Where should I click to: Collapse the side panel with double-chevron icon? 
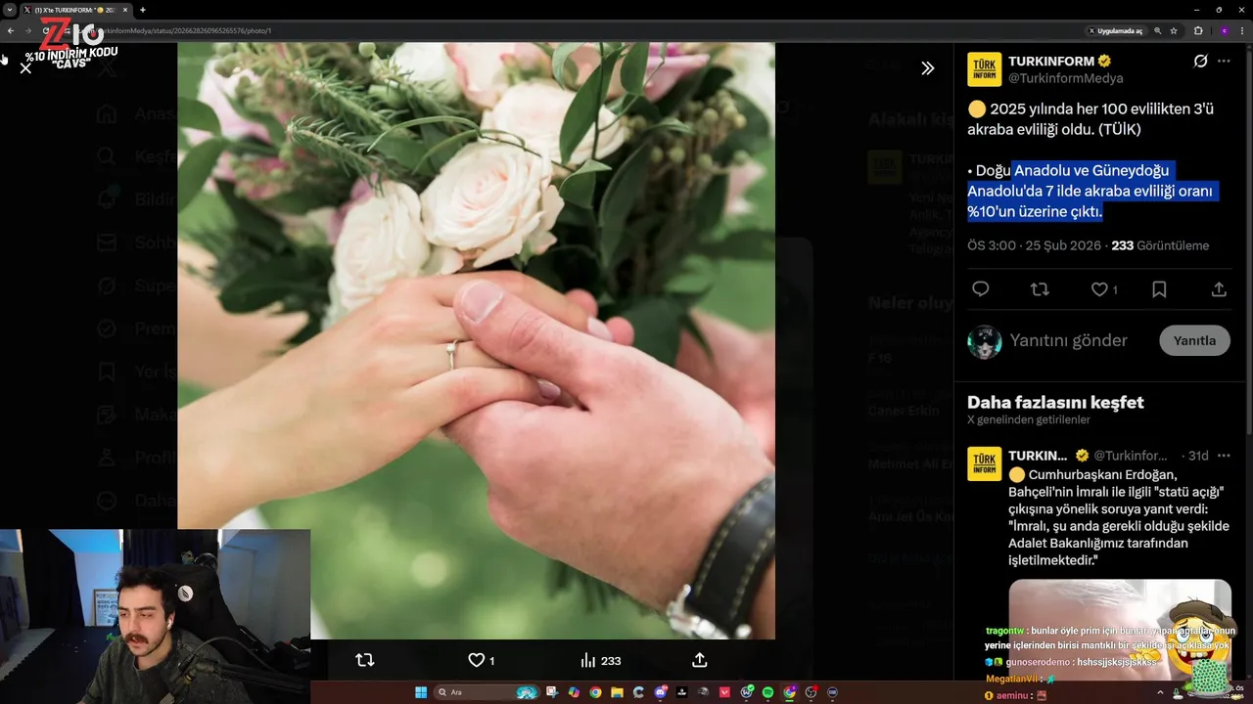927,68
